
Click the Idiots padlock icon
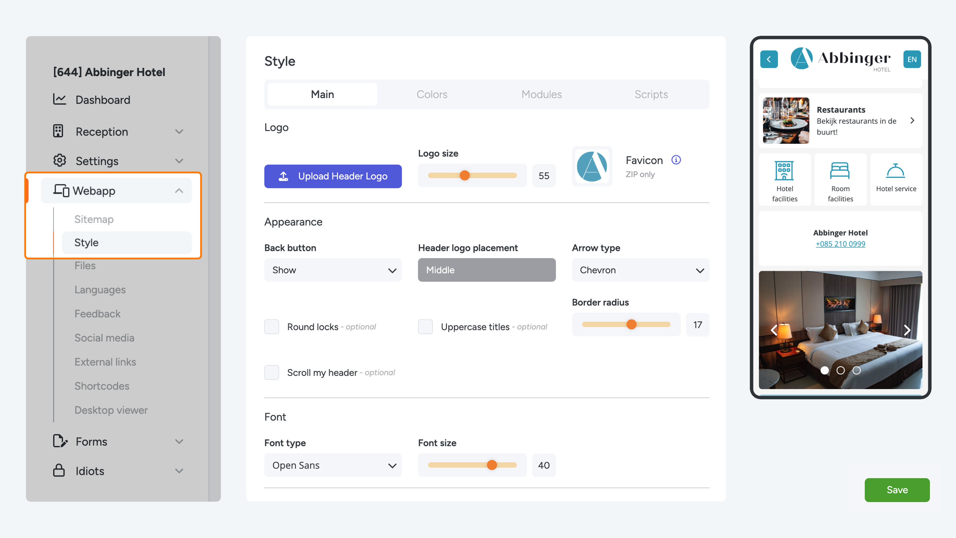59,471
